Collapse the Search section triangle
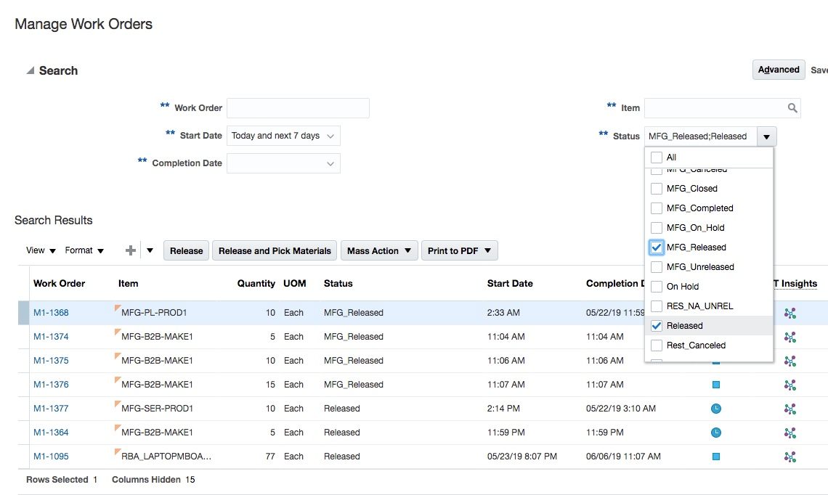Image resolution: width=828 pixels, height=495 pixels. click(31, 70)
